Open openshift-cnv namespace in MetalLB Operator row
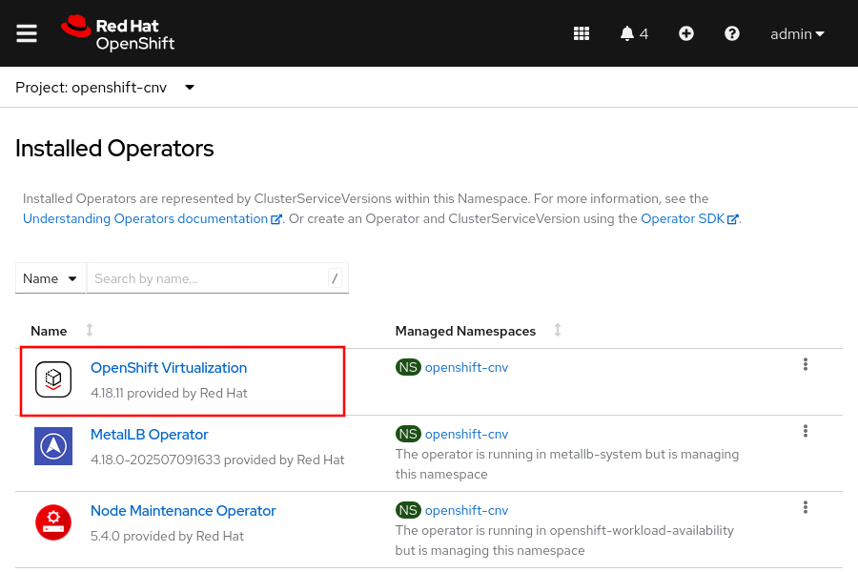858x572 pixels. point(467,434)
